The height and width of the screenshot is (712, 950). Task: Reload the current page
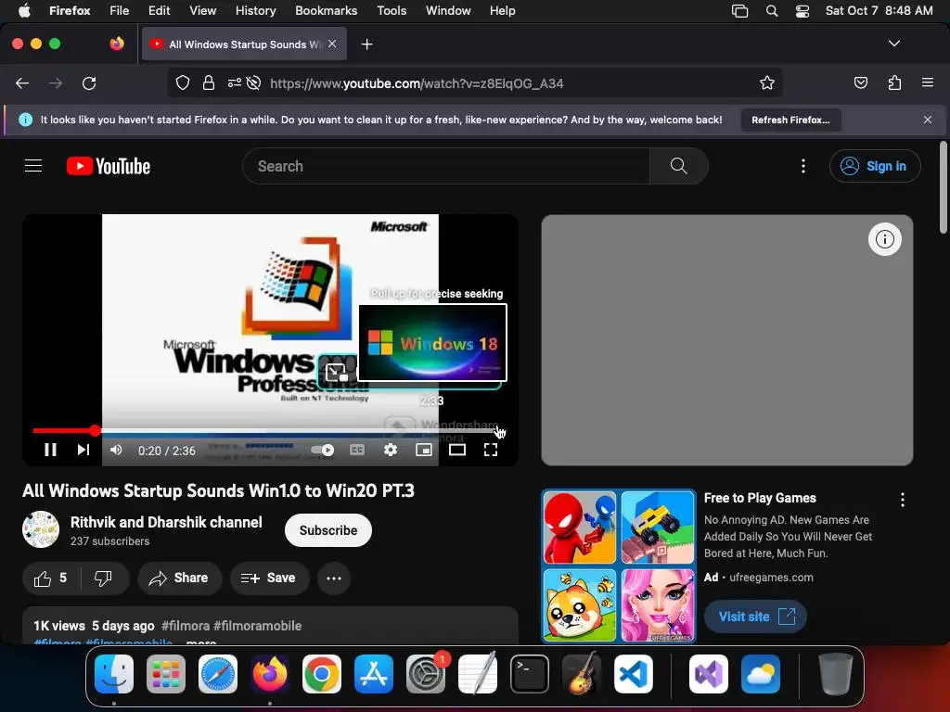[x=89, y=83]
